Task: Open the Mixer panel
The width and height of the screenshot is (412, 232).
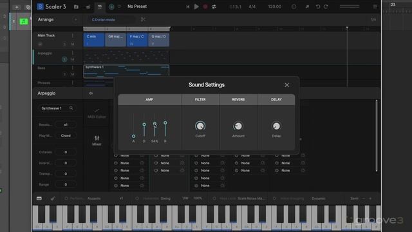Action: coord(97,140)
